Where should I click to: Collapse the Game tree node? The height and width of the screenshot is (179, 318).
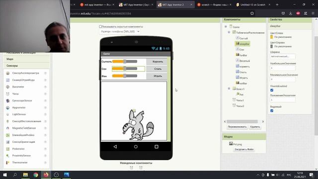[x=226, y=26]
